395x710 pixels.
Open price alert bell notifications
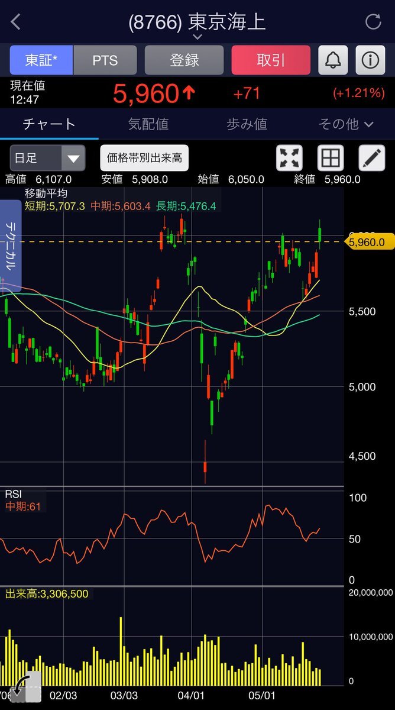point(333,60)
